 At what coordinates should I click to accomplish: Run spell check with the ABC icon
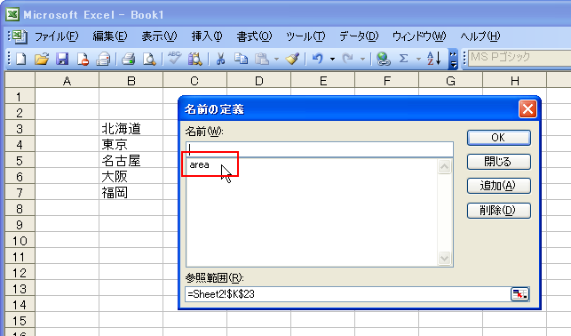click(x=174, y=59)
